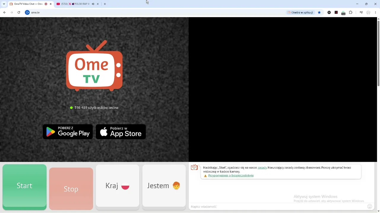This screenshot has width=380, height=213.
Task: Open the dark red square extension
Action: coord(336,12)
